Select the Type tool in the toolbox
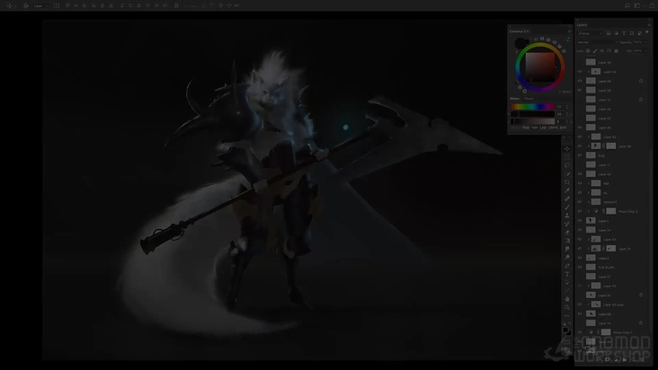Viewport: 658px width, 370px height. pos(567,275)
